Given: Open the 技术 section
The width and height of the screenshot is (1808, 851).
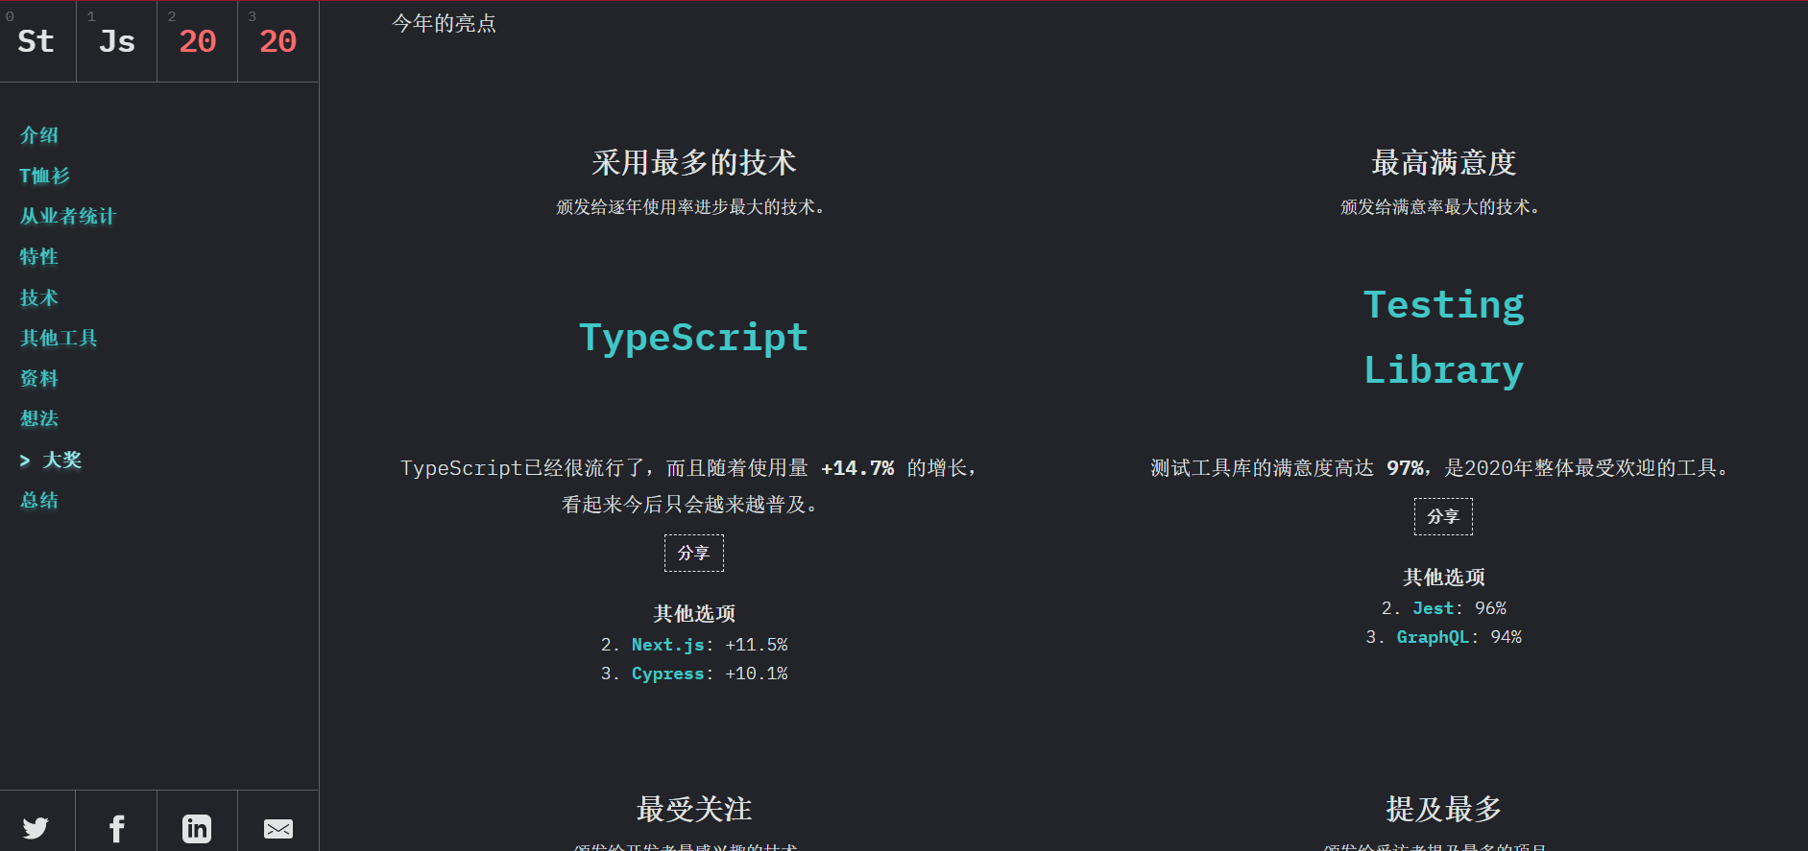Looking at the screenshot, I should point(39,297).
